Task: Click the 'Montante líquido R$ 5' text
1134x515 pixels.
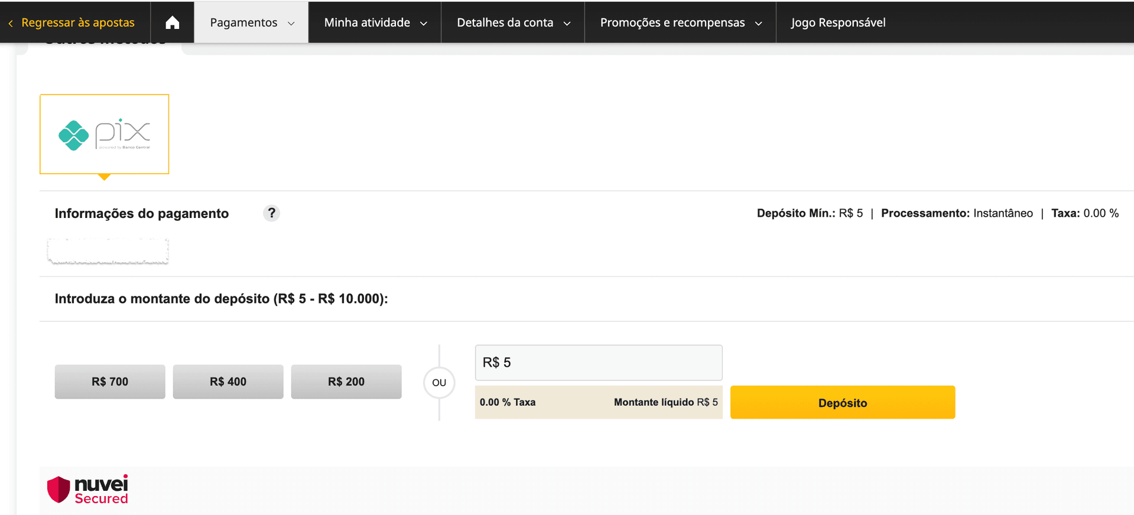Action: coord(666,402)
